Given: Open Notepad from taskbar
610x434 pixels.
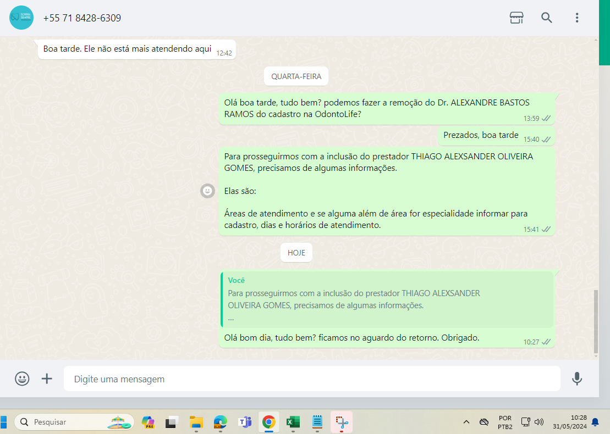Looking at the screenshot, I should (x=317, y=422).
